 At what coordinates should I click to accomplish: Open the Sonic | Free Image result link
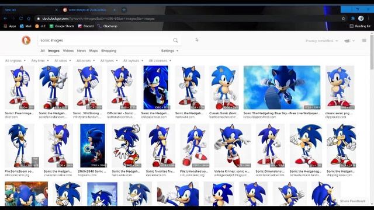point(19,113)
